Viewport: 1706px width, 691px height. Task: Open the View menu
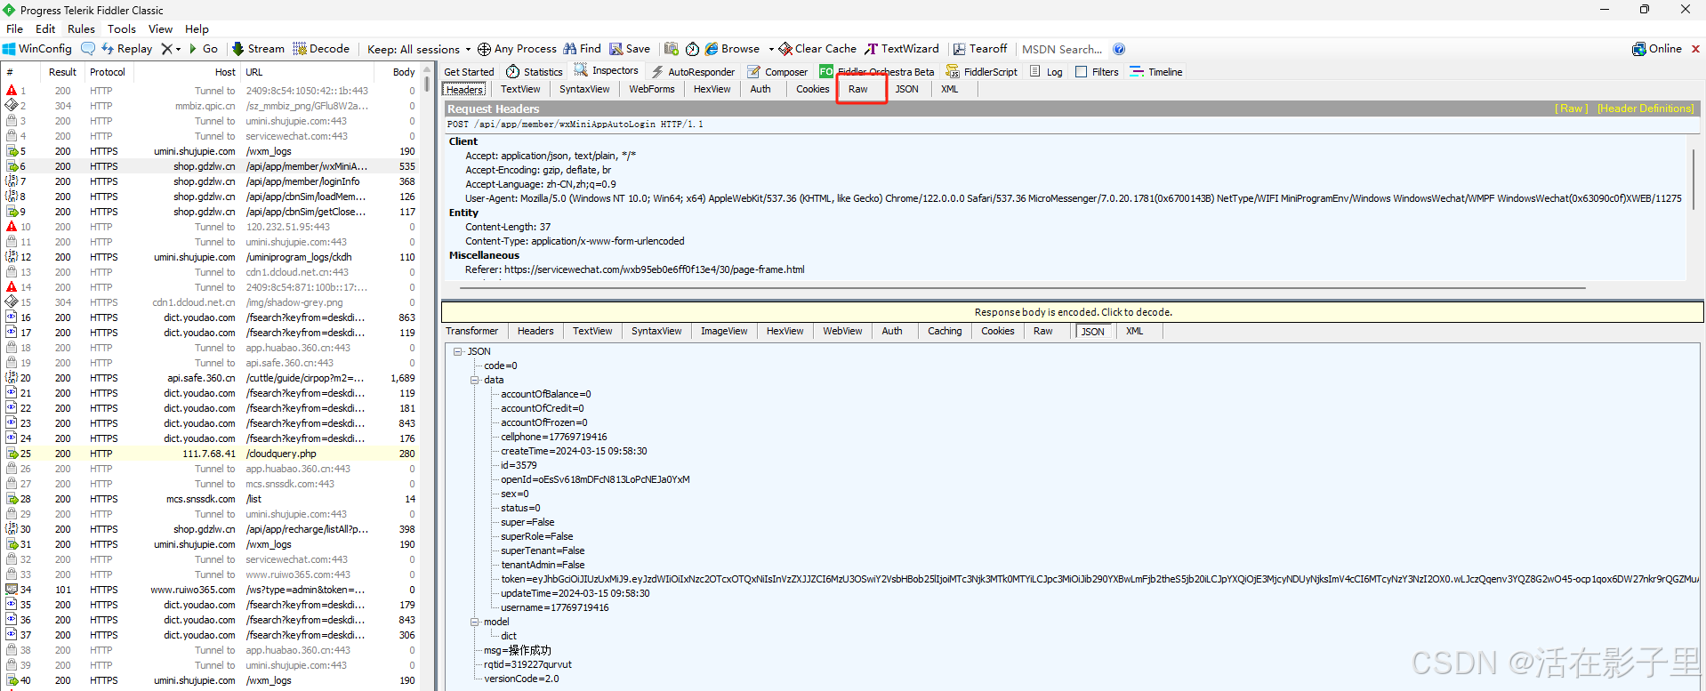coord(160,28)
